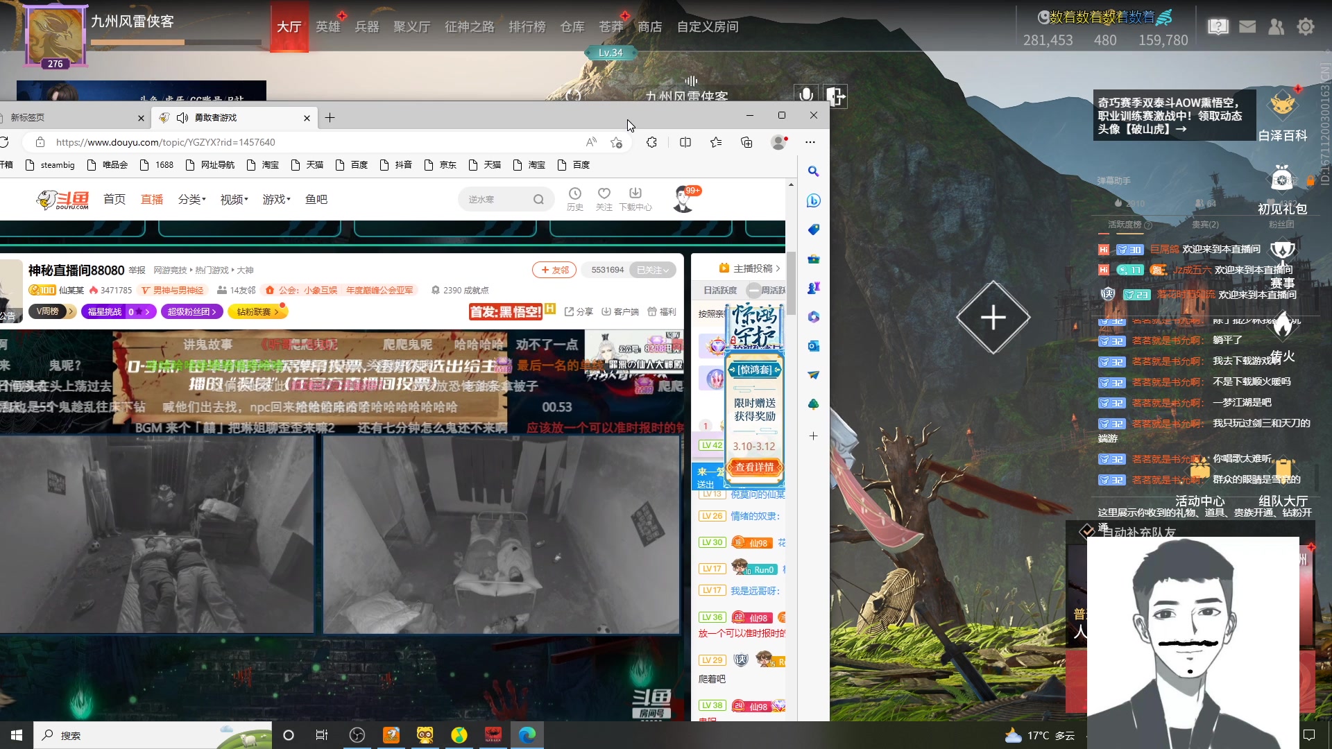The image size is (1332, 749).
Task: Click the diamond plus add-teammate slot
Action: (993, 318)
